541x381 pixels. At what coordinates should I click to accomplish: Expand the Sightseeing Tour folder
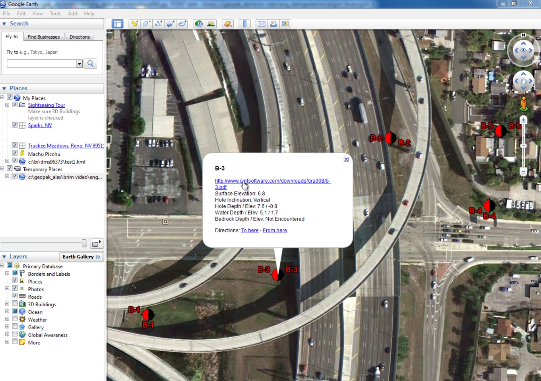coord(7,105)
